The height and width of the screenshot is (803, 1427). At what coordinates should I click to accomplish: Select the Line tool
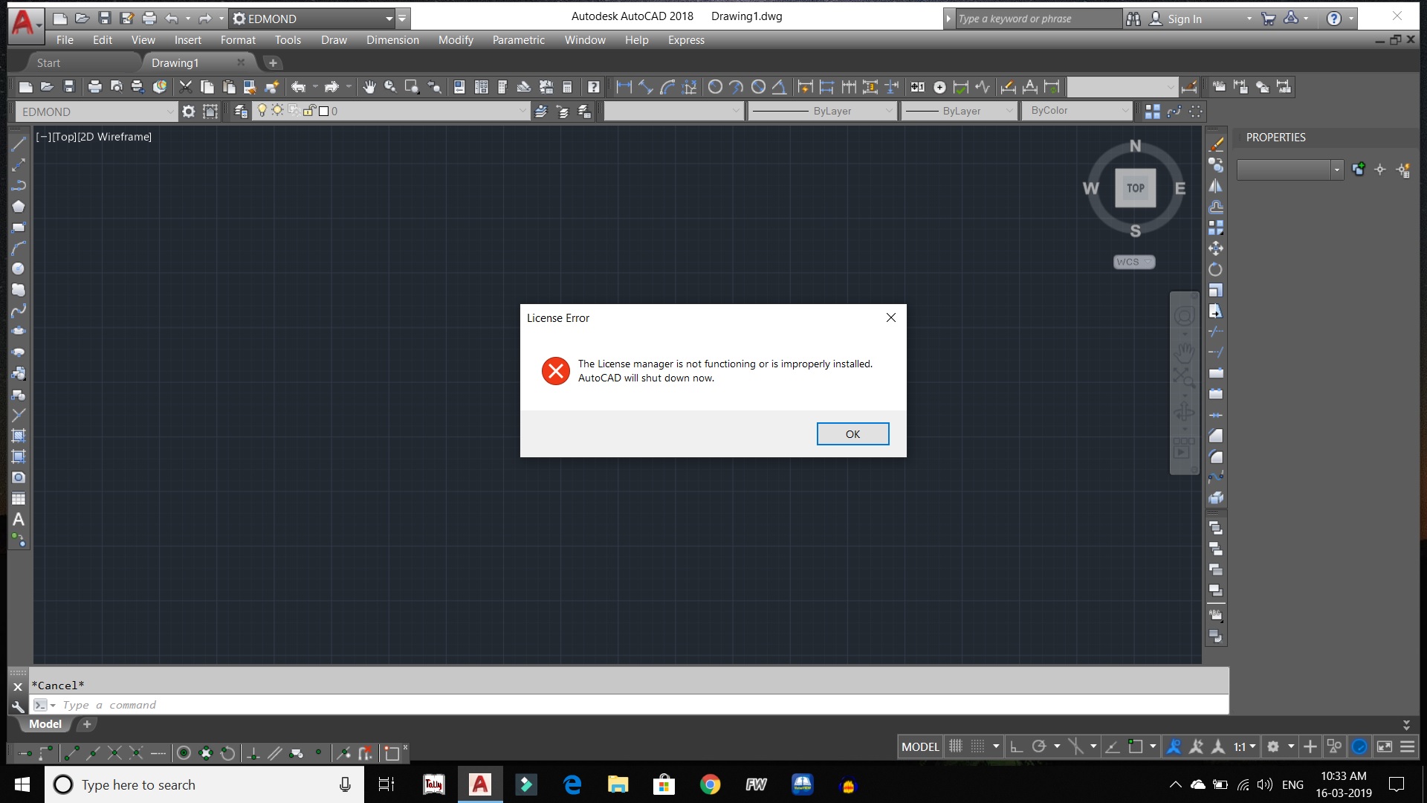pyautogui.click(x=19, y=143)
